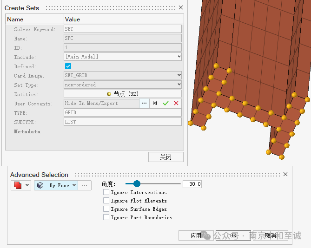This screenshot has height=248, width=311.
Task: Click the OK button
Action: click(233, 235)
